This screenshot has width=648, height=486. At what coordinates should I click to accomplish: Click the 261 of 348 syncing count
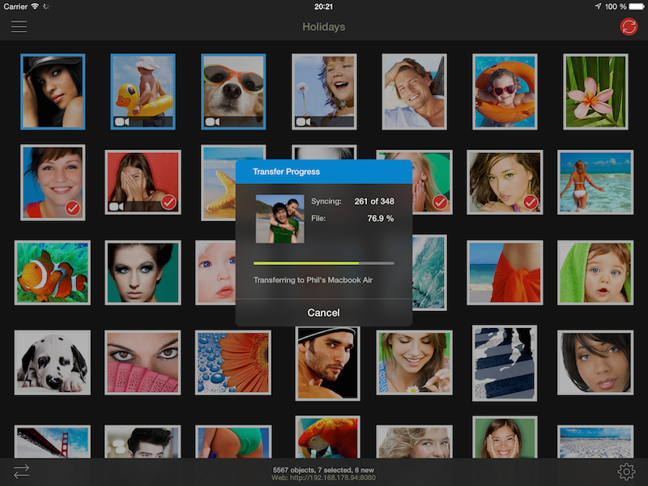point(374,201)
